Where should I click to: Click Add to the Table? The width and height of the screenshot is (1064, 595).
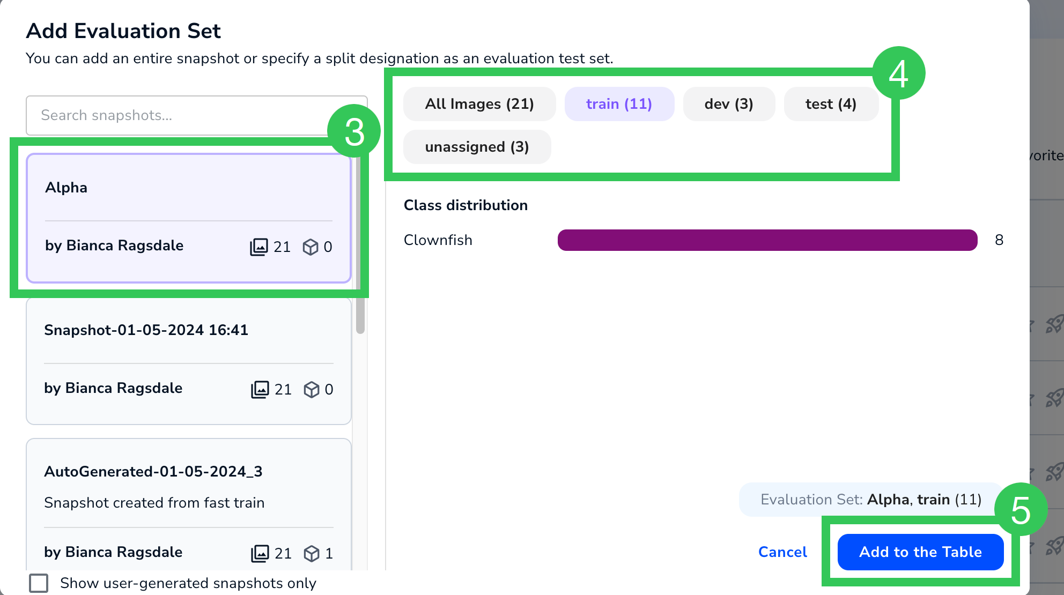tap(920, 552)
